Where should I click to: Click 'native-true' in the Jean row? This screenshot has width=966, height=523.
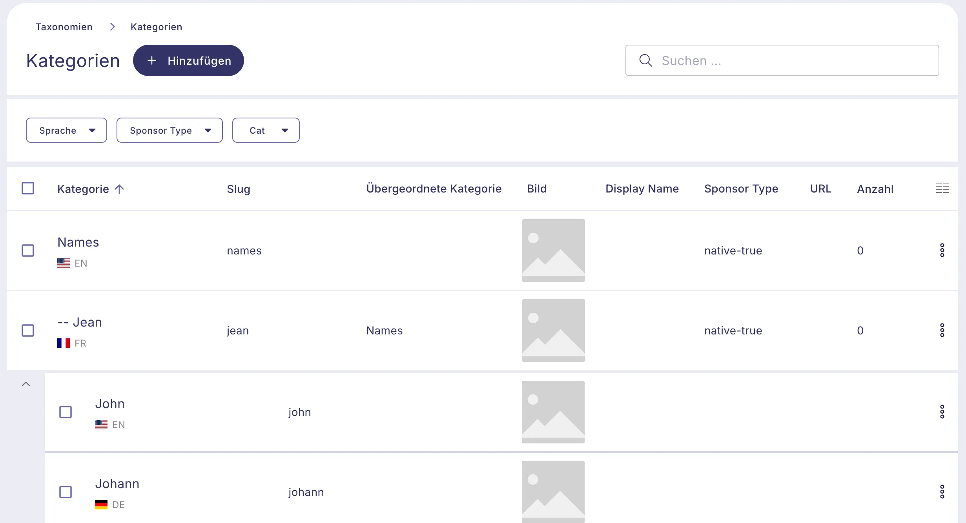733,331
